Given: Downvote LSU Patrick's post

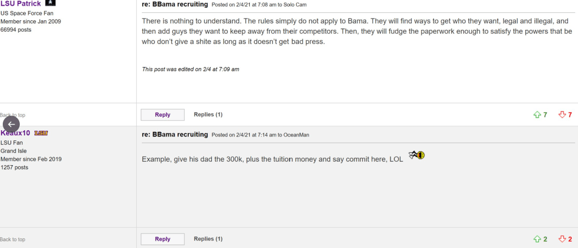Looking at the screenshot, I should [562, 115].
